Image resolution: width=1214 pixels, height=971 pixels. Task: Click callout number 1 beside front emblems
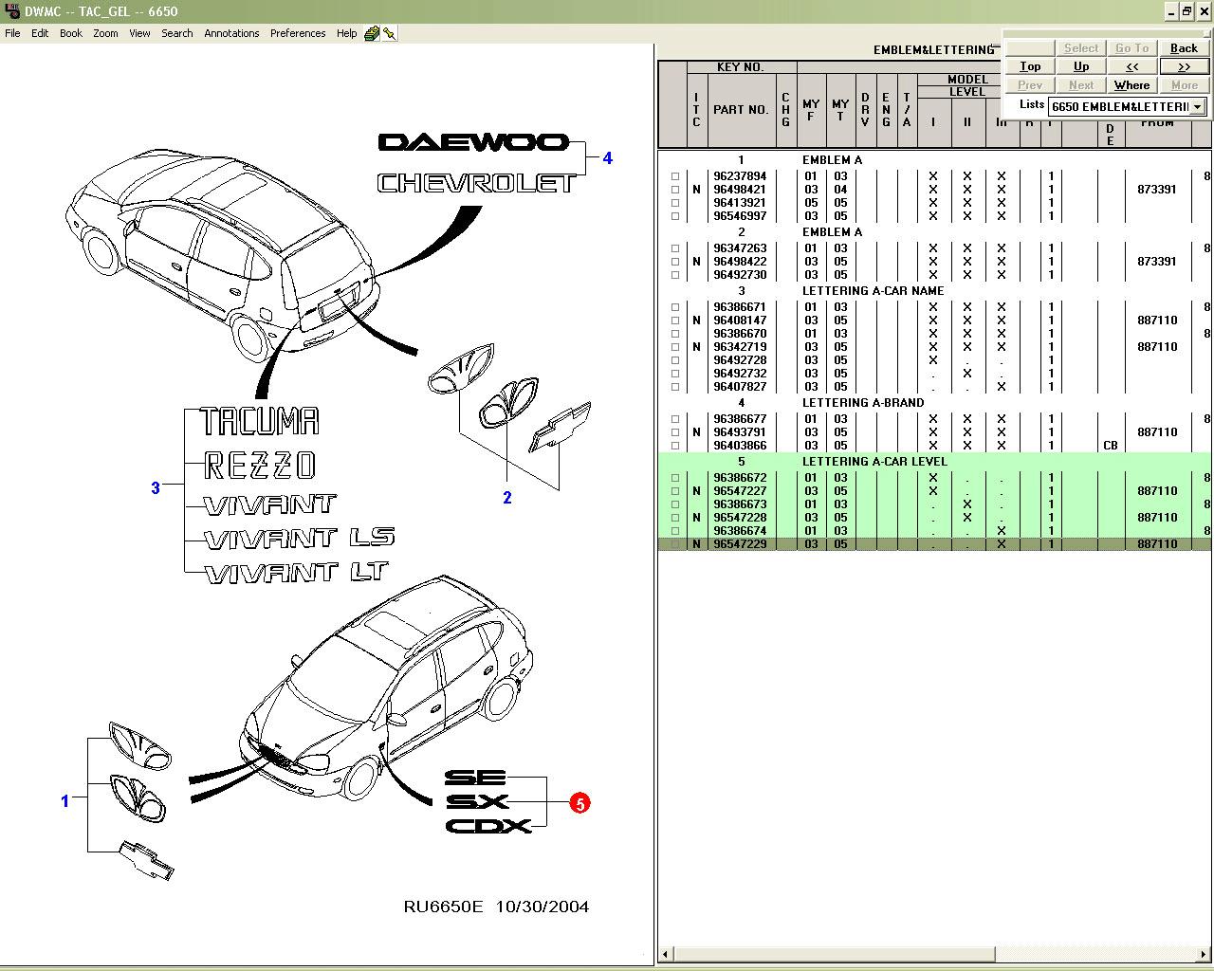coord(65,801)
